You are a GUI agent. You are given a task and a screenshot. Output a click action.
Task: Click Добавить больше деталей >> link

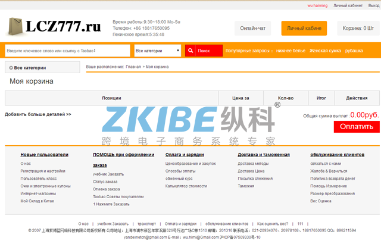click(x=38, y=114)
